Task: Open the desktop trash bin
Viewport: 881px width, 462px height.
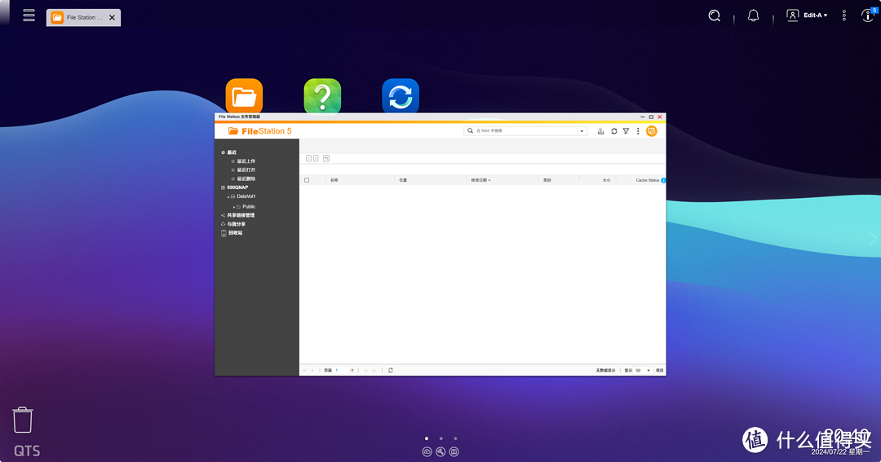Action: point(23,420)
